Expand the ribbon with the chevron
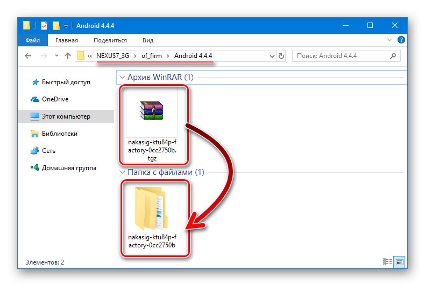The height and width of the screenshot is (286, 425). (x=389, y=40)
